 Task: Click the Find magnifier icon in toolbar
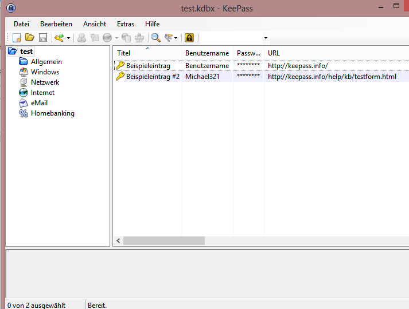pyautogui.click(x=155, y=38)
